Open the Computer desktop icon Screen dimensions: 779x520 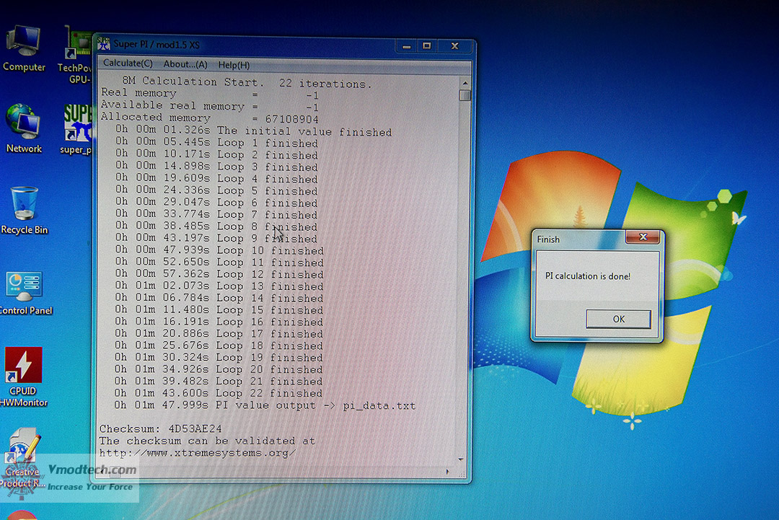point(23,48)
